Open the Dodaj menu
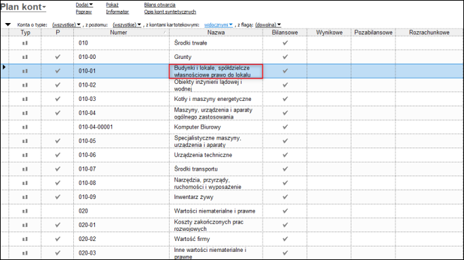 coord(84,5)
